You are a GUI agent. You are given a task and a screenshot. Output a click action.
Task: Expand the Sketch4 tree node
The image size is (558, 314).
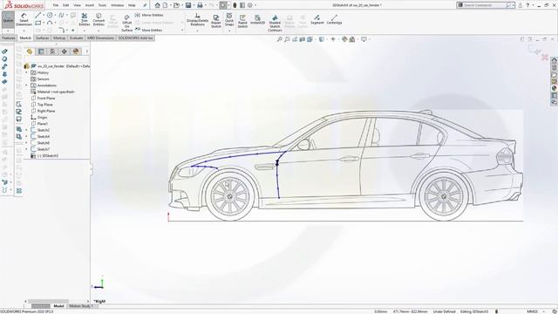click(x=26, y=137)
